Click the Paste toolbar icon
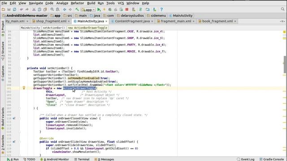287x161 pixels. click(45, 9)
